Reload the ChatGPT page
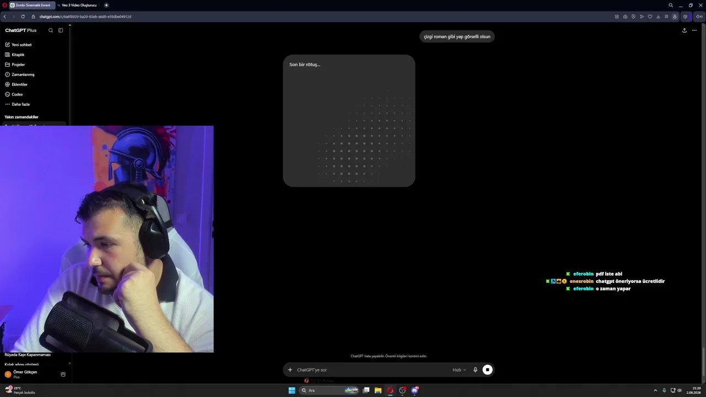706x397 pixels. tap(23, 17)
